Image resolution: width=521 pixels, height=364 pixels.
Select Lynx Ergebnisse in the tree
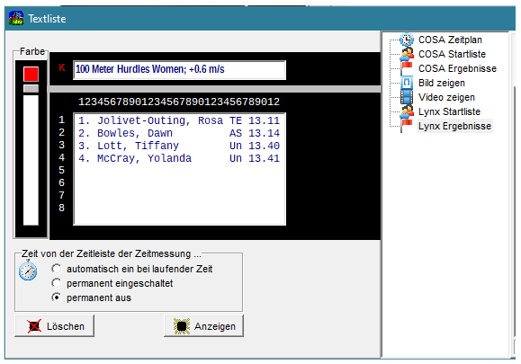(x=454, y=126)
